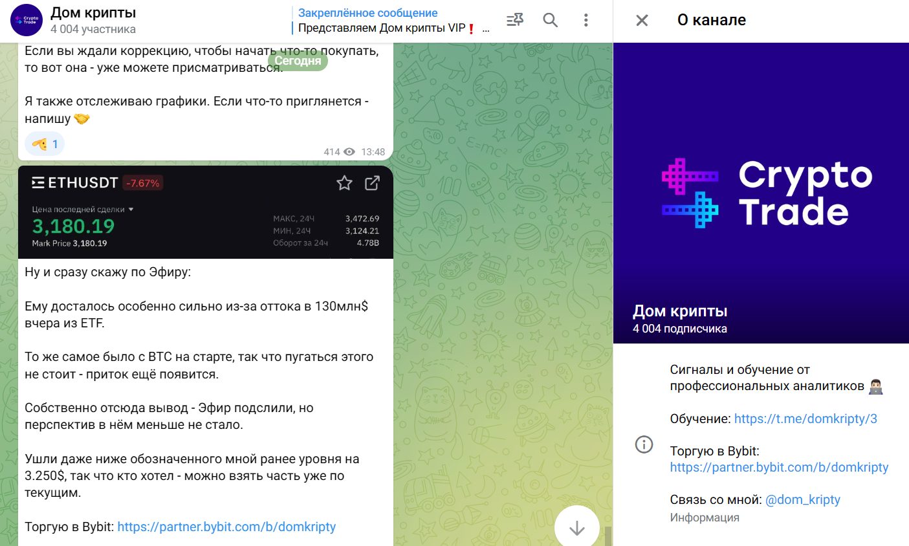Viewport: 909px width, 546px height.
Task: Click the Дом крипты name on the cover
Action: (680, 311)
